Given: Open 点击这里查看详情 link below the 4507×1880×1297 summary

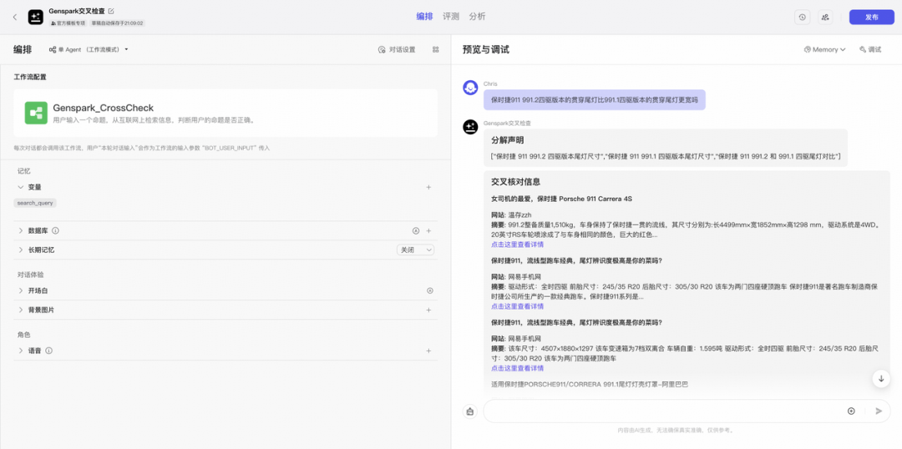Looking at the screenshot, I should tap(517, 368).
